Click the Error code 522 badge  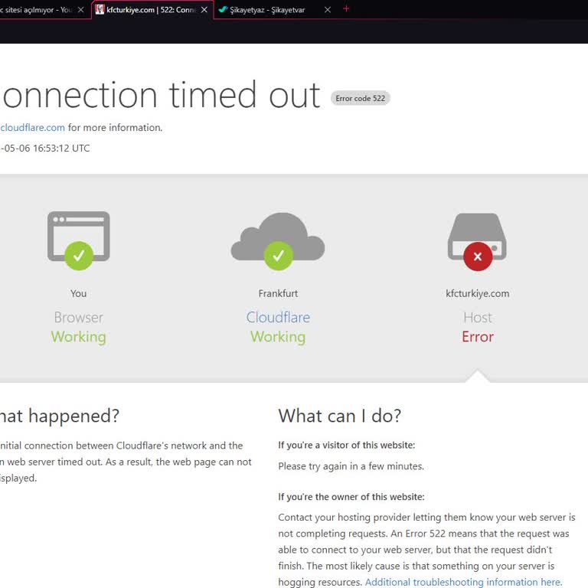(x=361, y=98)
